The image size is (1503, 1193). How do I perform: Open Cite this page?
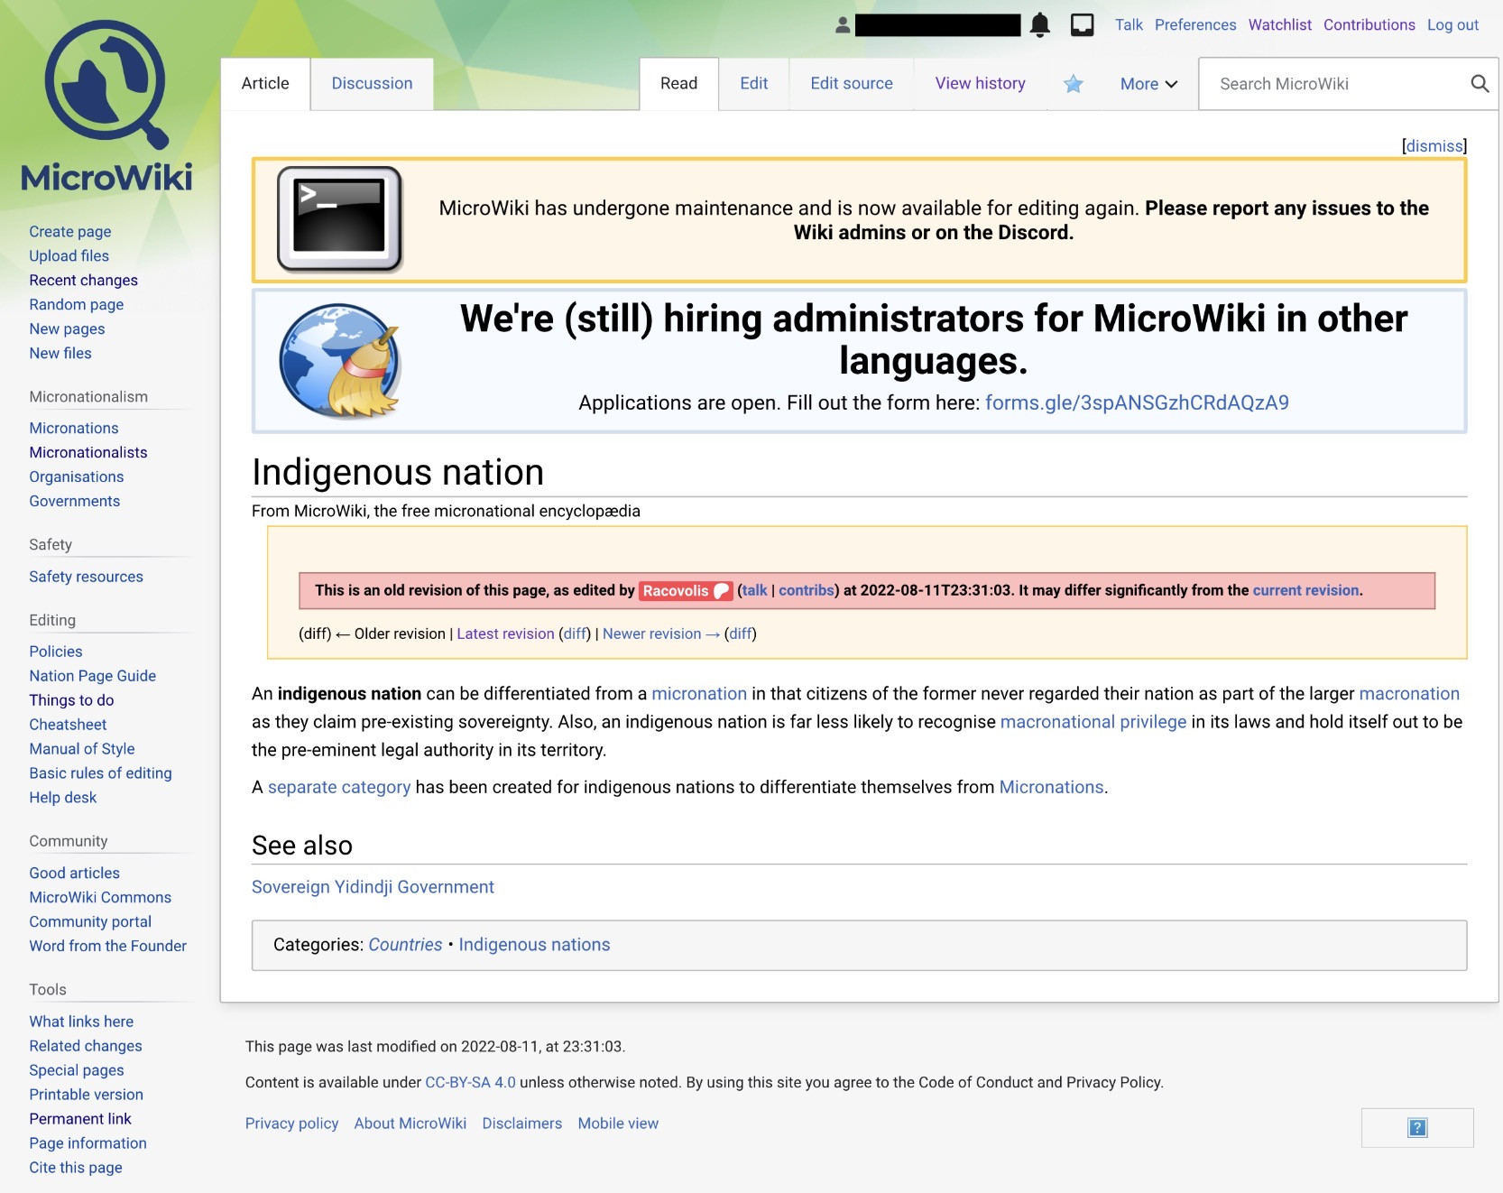pyautogui.click(x=75, y=1169)
